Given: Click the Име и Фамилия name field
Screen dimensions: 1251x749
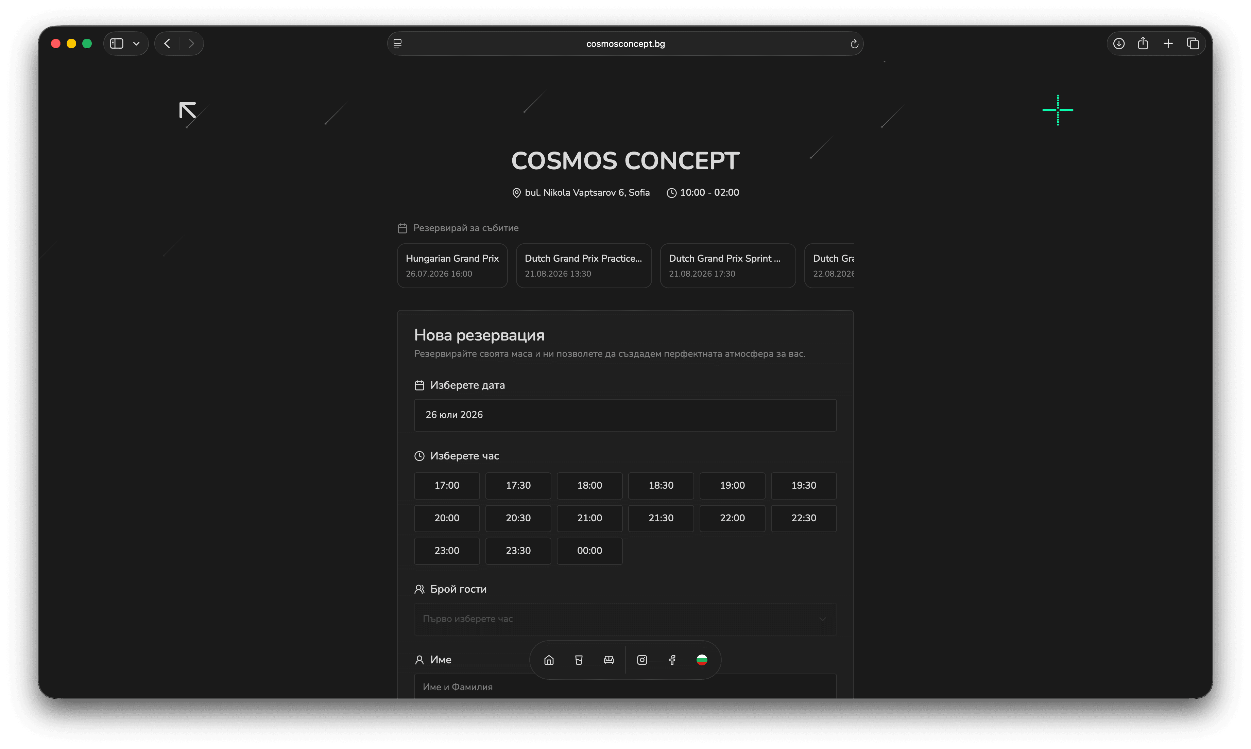Looking at the screenshot, I should tap(625, 687).
